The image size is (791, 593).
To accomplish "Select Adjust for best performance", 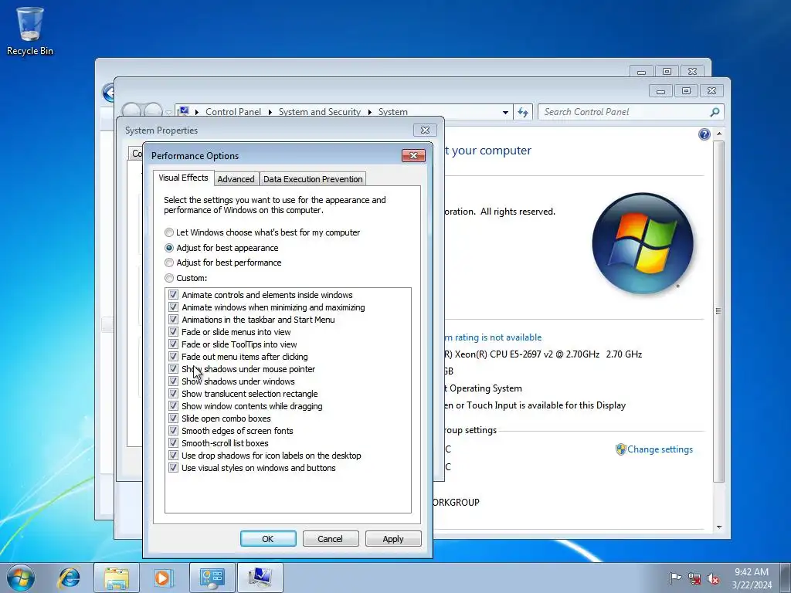I will click(223, 263).
